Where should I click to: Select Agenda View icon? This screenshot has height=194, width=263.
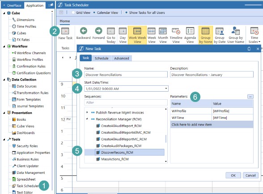190,31
